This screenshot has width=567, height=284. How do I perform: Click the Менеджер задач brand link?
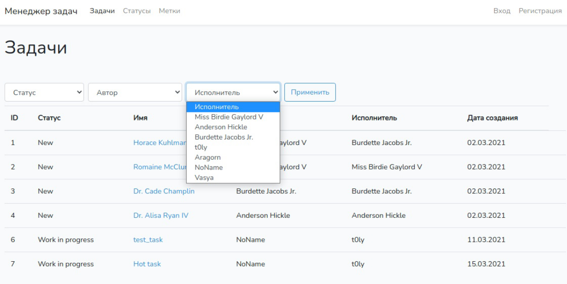pyautogui.click(x=41, y=11)
